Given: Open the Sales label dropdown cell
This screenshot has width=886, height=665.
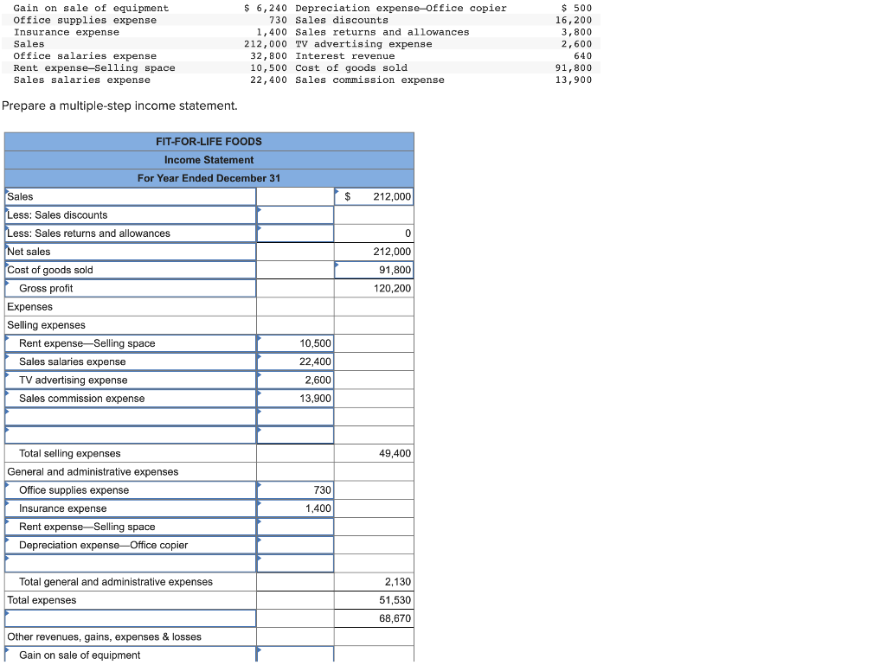Looking at the screenshot, I should 130,196.
